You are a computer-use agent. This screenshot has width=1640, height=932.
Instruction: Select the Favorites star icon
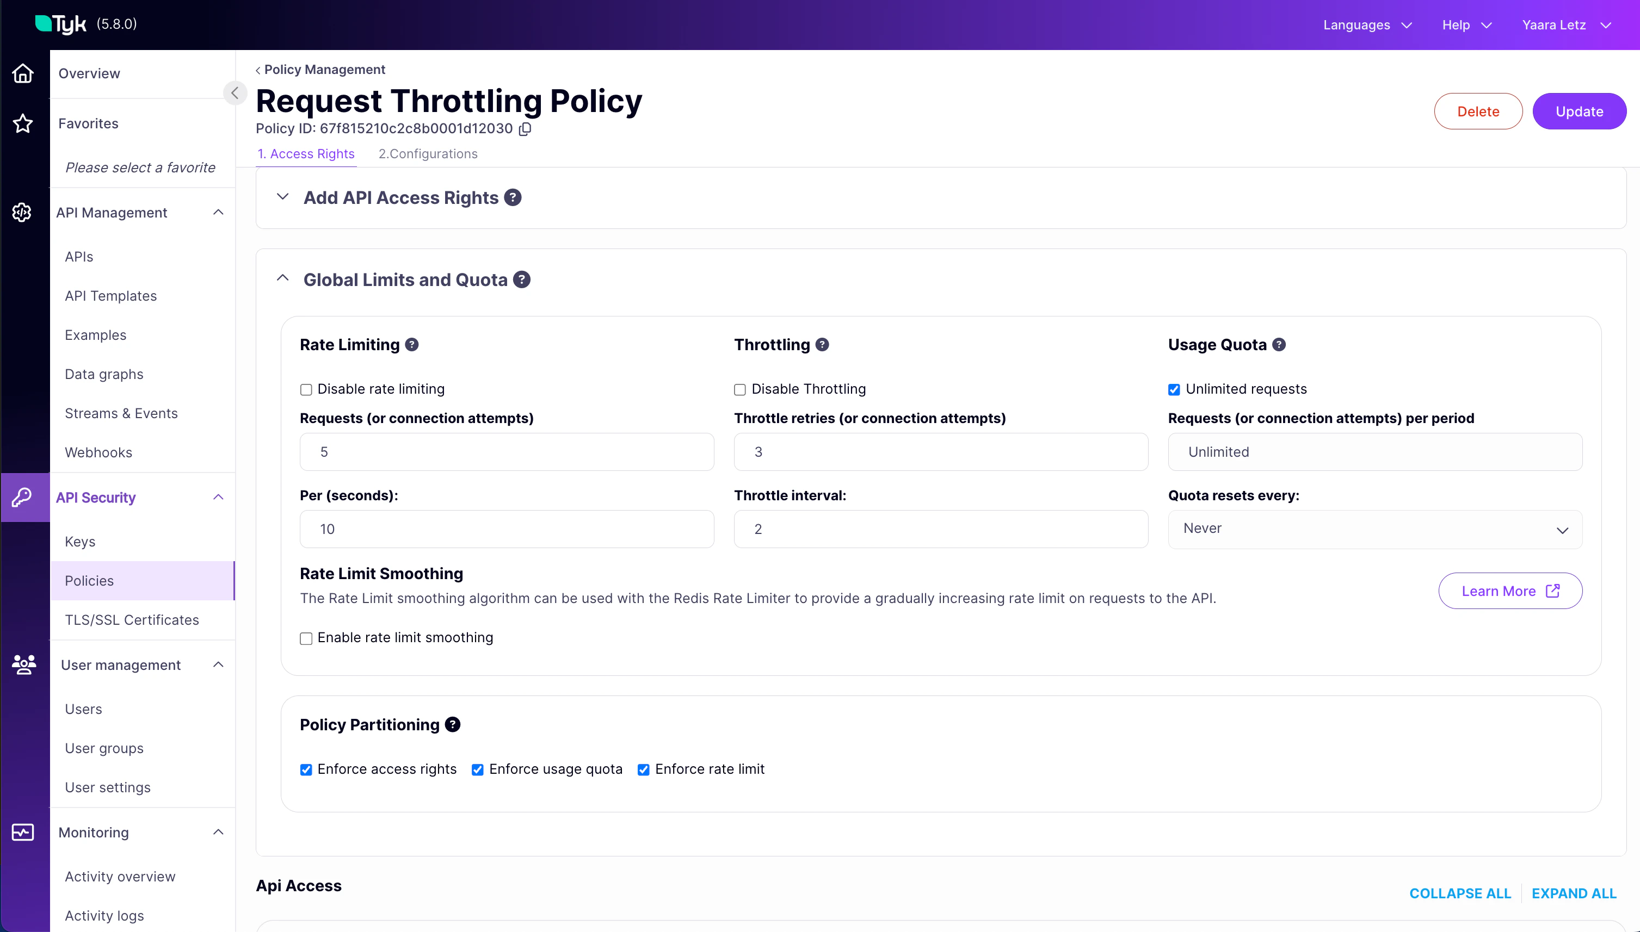click(23, 123)
